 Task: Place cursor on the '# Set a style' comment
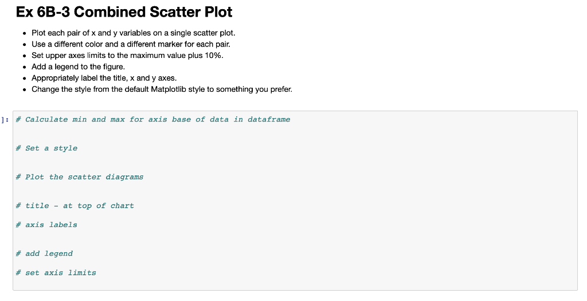coord(47,148)
